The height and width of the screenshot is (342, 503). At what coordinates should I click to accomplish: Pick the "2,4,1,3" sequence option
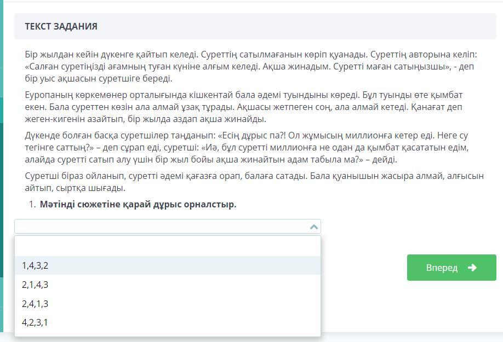coord(35,304)
